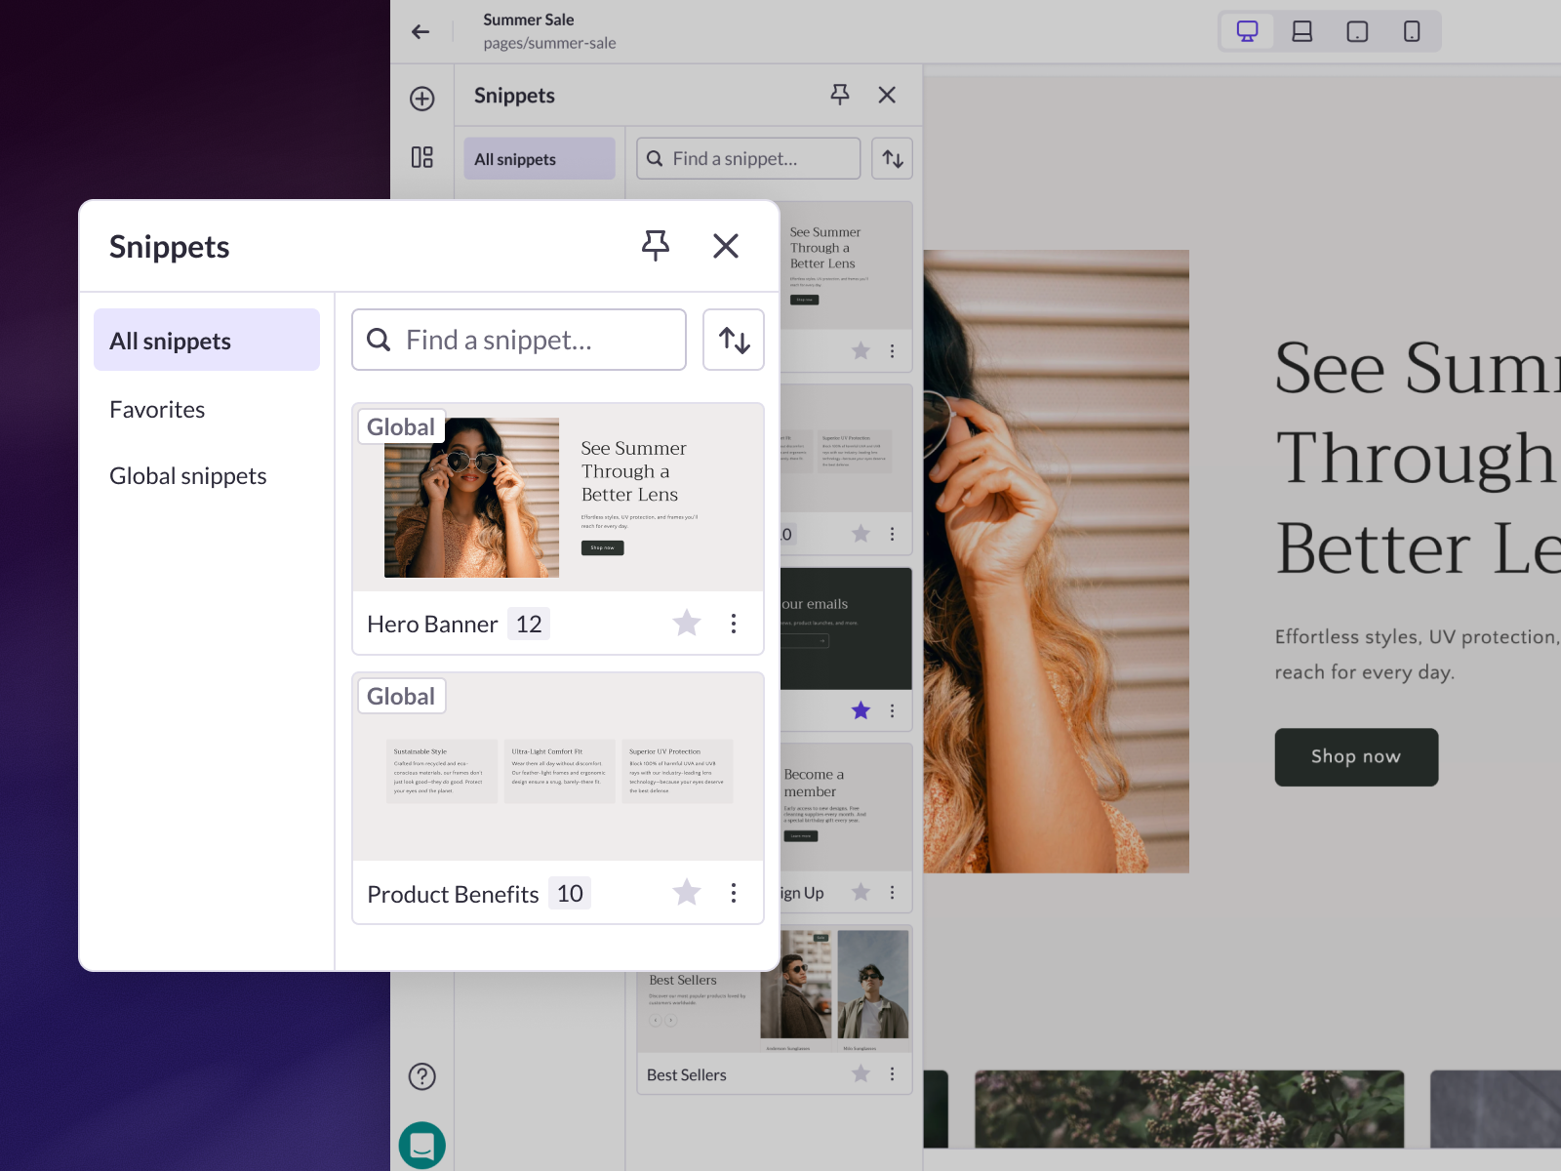The width and height of the screenshot is (1561, 1171).
Task: Pin the background Snippets panel
Action: [x=840, y=95]
